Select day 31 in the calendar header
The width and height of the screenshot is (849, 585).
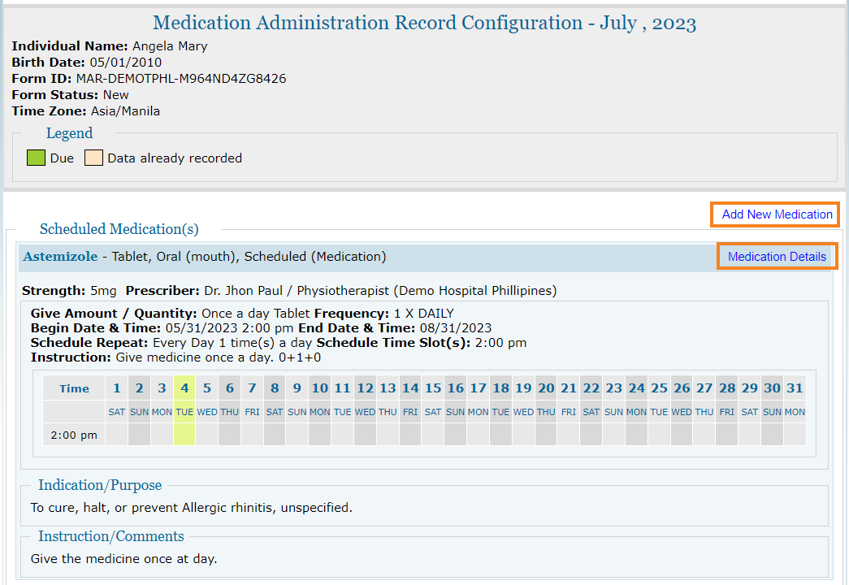(x=795, y=388)
